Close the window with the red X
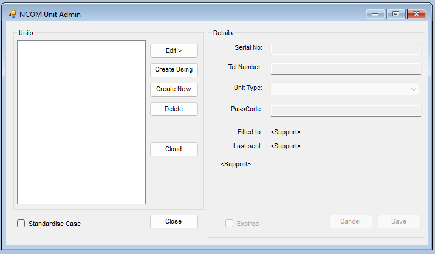Screen dimensions: 435x254 (416, 14)
